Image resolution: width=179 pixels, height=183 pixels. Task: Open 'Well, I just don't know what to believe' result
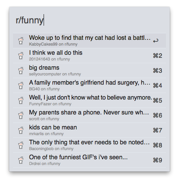click(x=89, y=100)
